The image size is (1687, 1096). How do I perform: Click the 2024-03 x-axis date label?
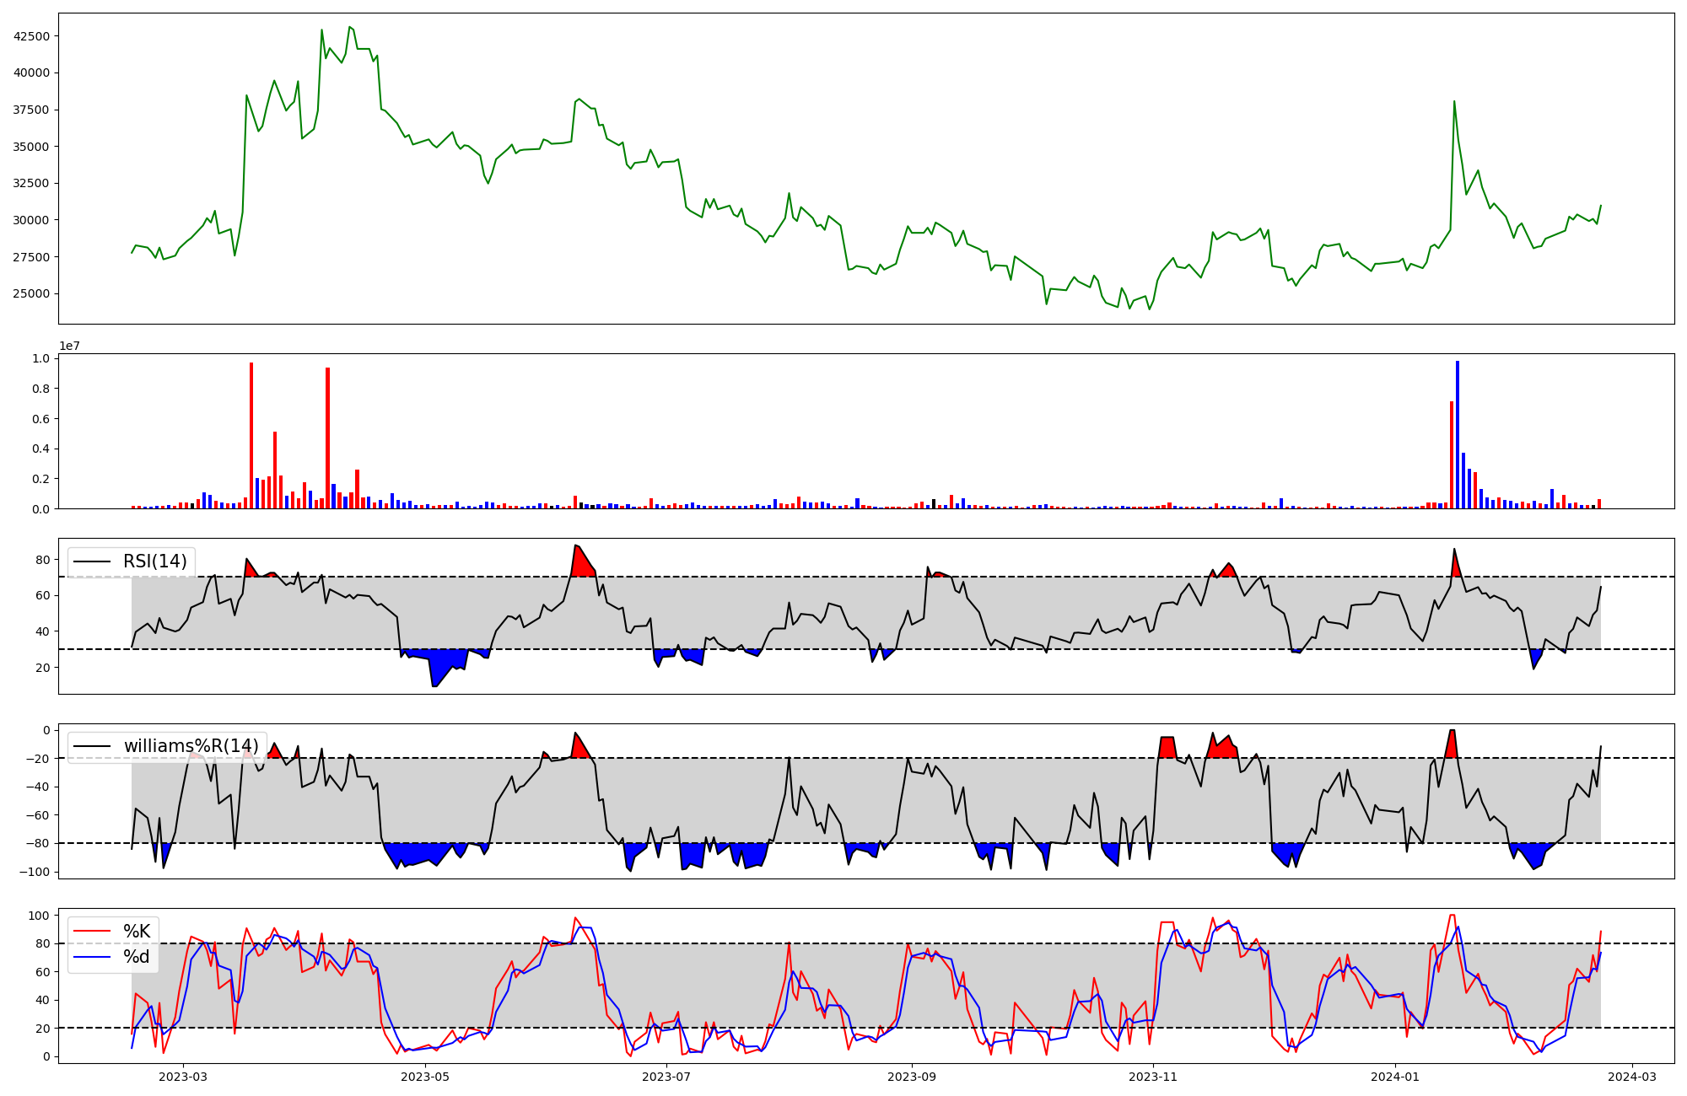tap(1632, 1077)
